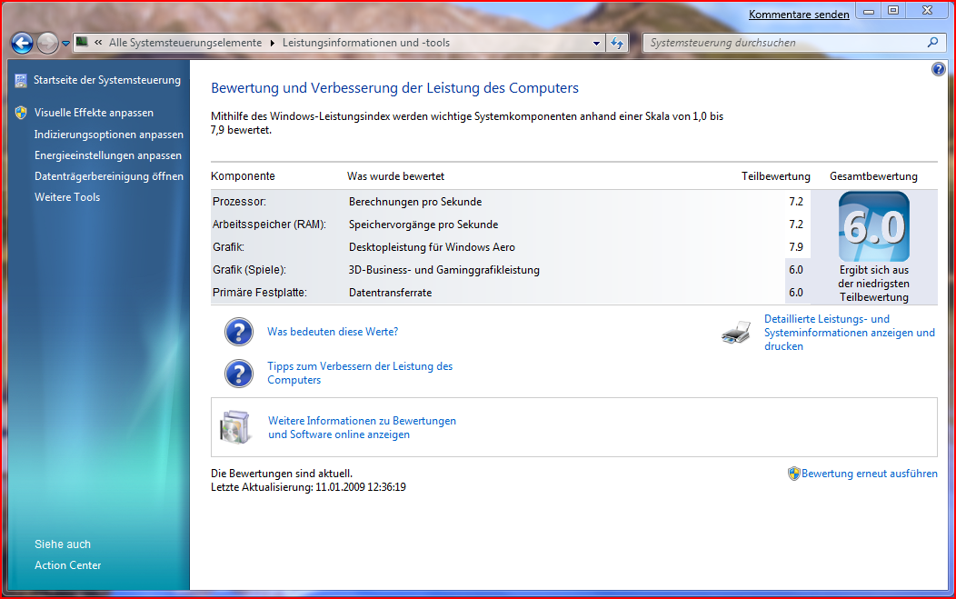Go back with the blue Back arrow

(x=23, y=43)
